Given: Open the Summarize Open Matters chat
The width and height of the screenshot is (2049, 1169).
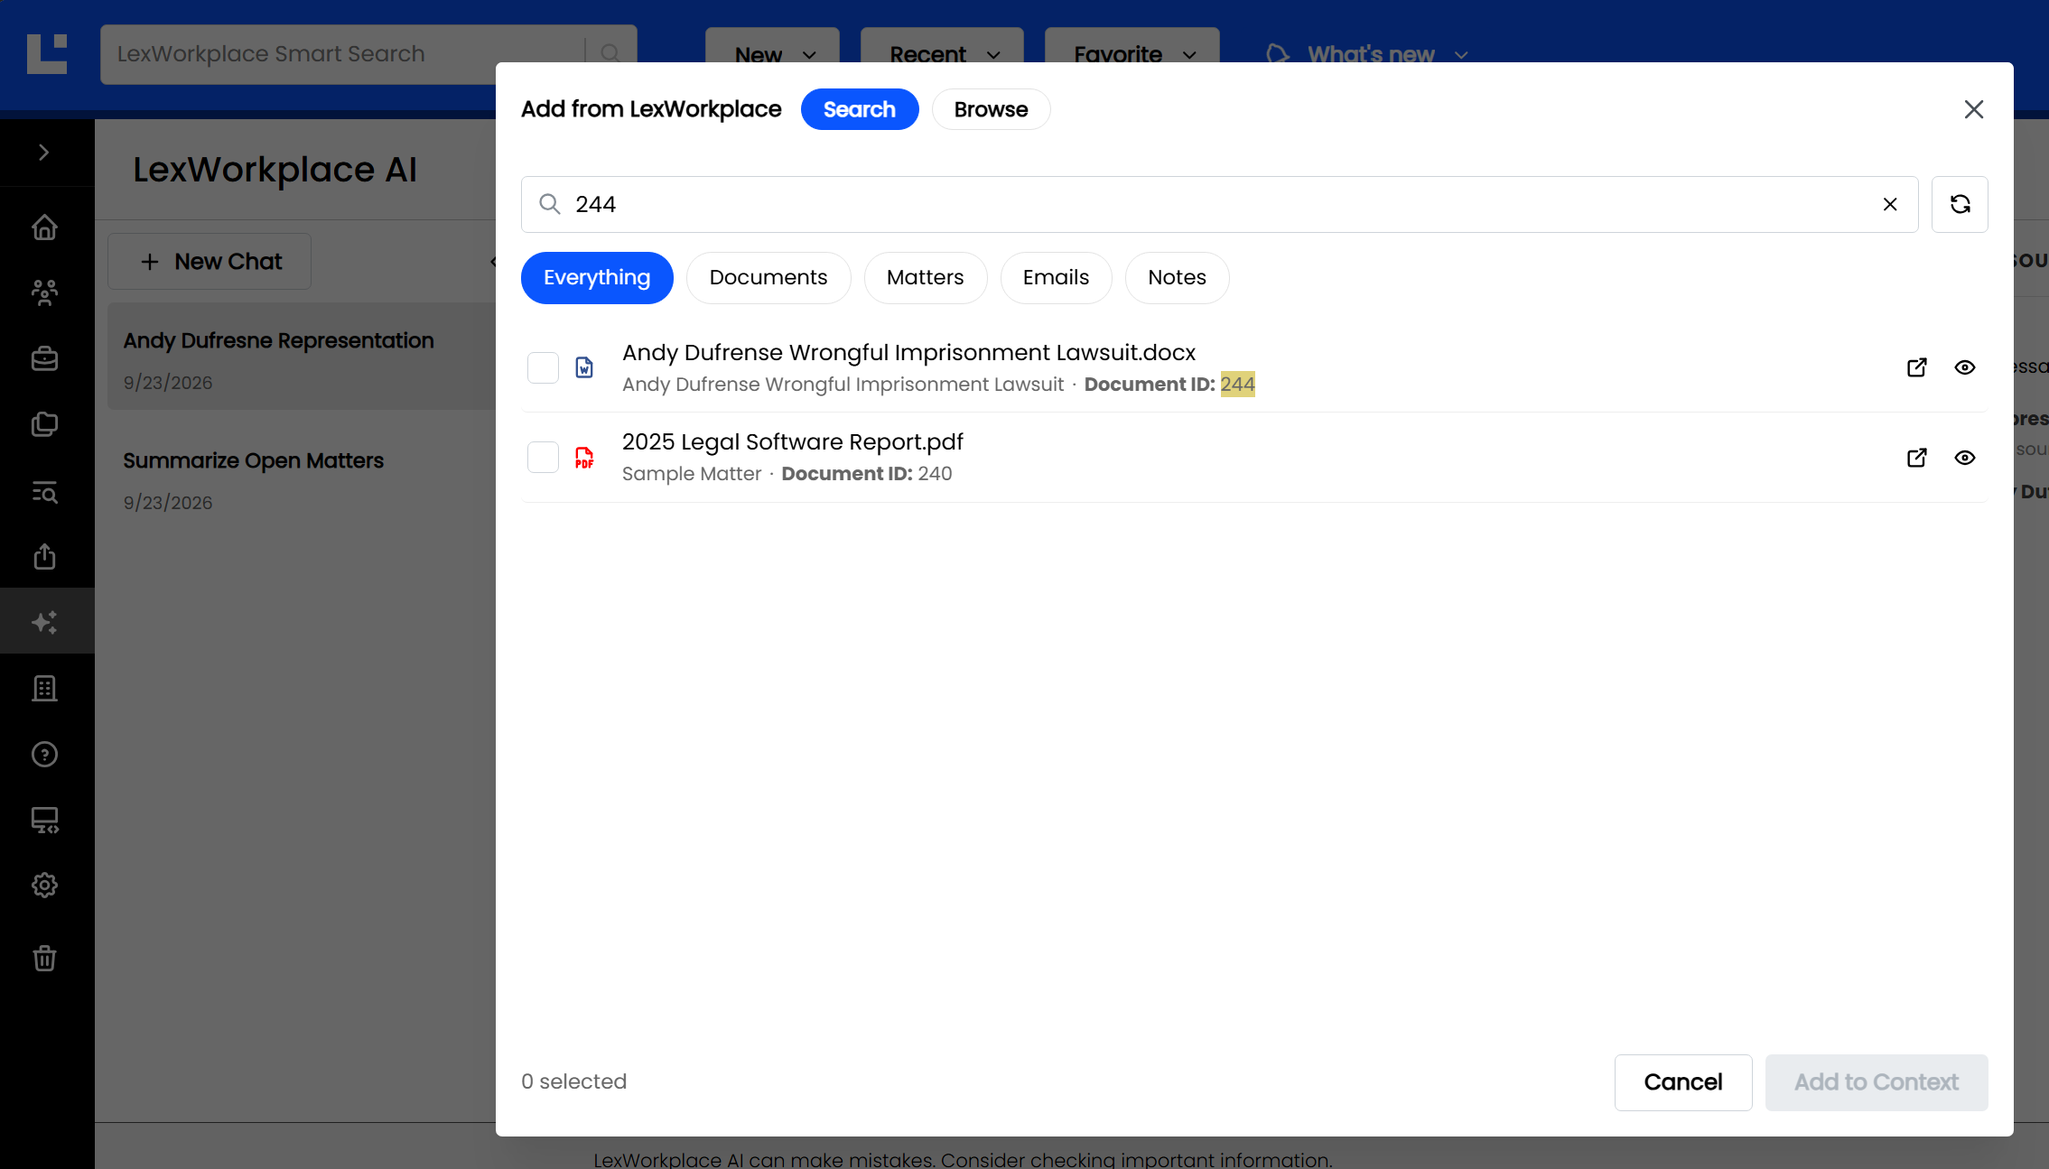Looking at the screenshot, I should (x=302, y=478).
